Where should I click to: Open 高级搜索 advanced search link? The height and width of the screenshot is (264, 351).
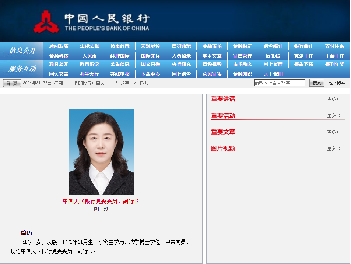coord(336,83)
